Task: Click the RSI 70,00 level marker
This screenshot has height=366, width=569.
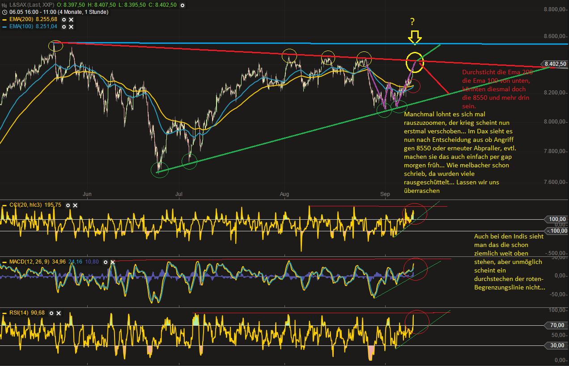Action: pos(556,326)
